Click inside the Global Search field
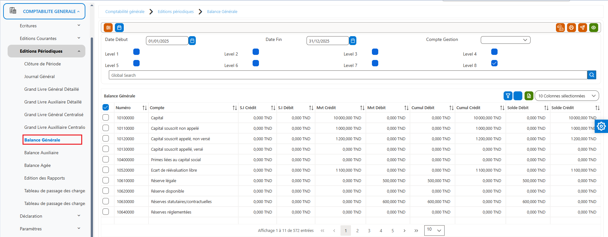 (x=348, y=75)
